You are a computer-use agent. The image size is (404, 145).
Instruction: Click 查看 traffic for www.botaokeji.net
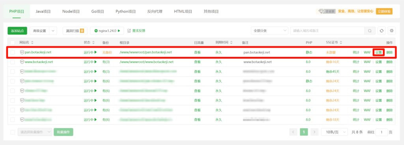tap(197, 62)
